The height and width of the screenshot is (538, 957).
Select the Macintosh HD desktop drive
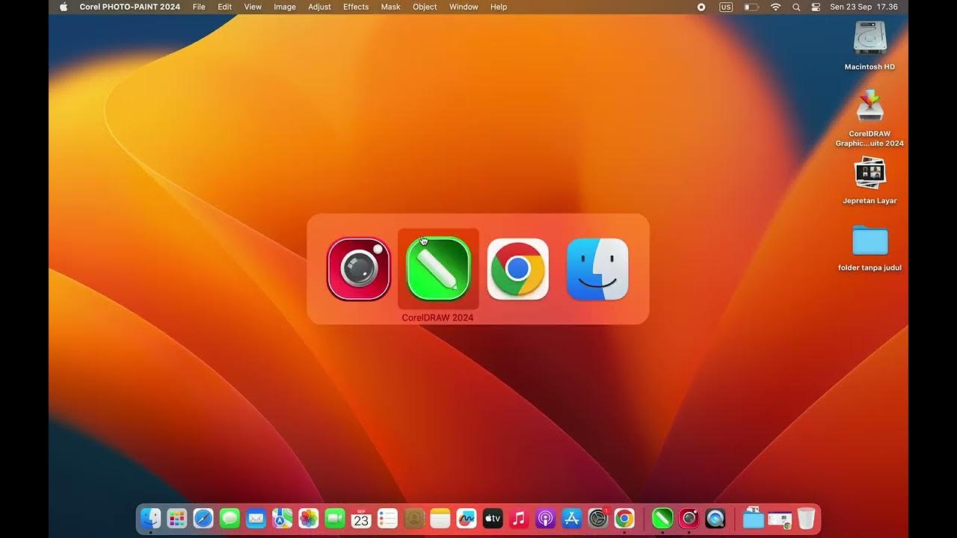click(870, 46)
